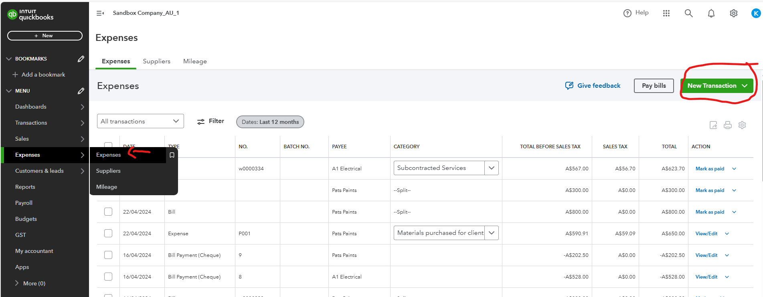
Task: Click Give feedback link
Action: coord(599,86)
